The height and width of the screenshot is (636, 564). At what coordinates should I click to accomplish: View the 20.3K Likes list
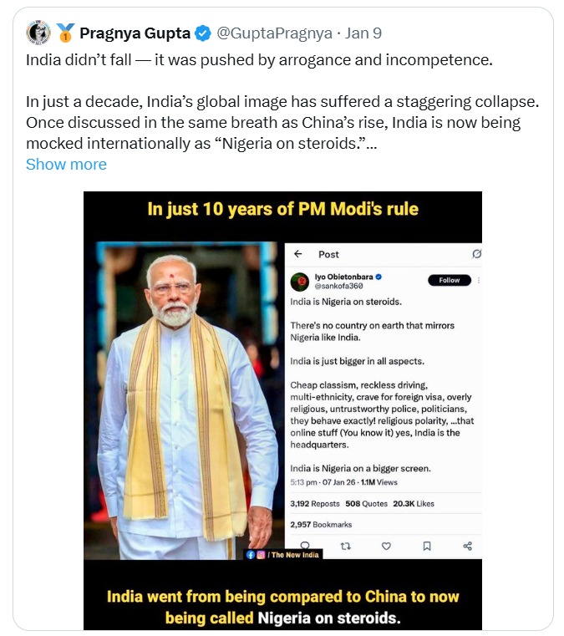[x=414, y=504]
